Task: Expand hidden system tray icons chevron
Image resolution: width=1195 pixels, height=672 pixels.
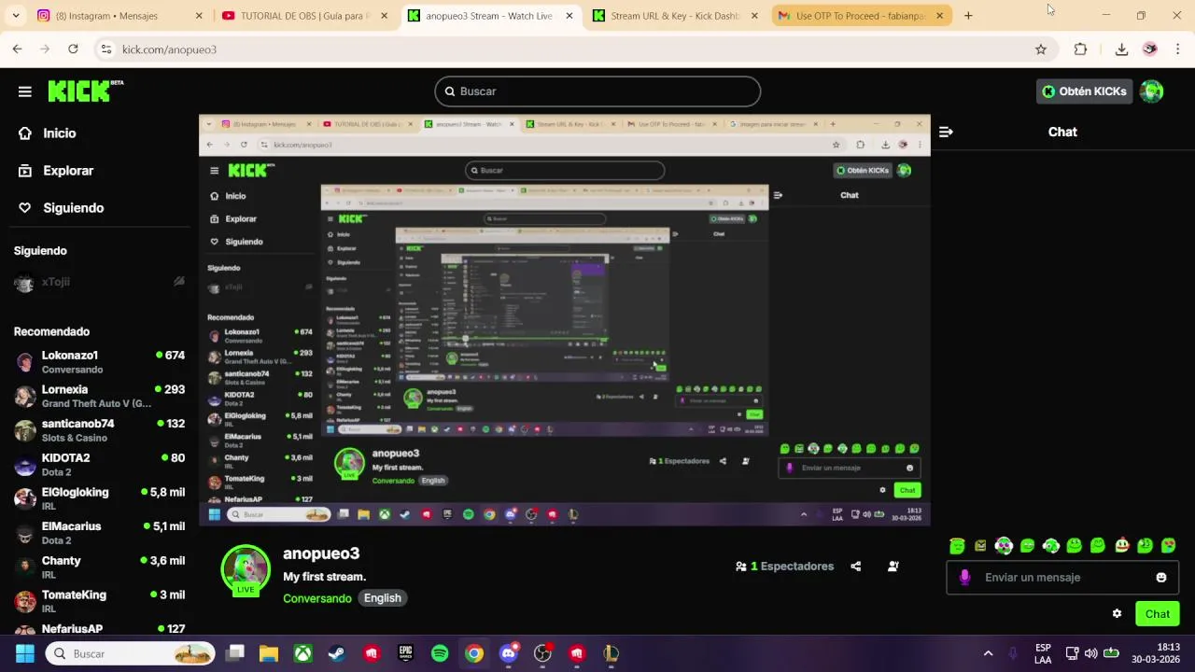Action: [x=988, y=653]
